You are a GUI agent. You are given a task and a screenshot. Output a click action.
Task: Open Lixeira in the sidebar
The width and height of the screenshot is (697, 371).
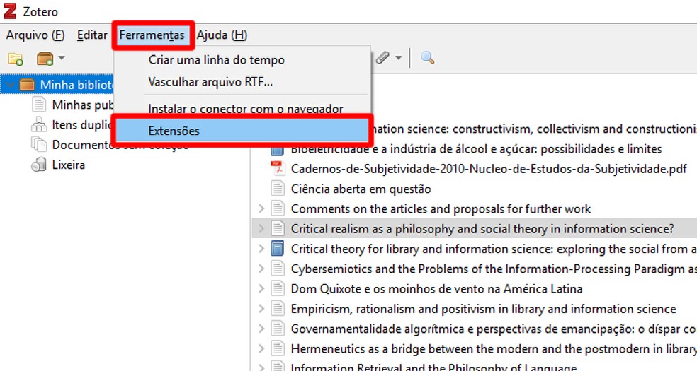coord(69,165)
